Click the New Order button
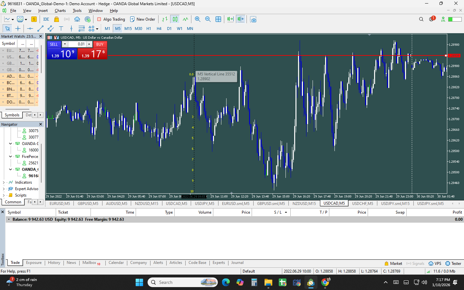 tap(142, 19)
